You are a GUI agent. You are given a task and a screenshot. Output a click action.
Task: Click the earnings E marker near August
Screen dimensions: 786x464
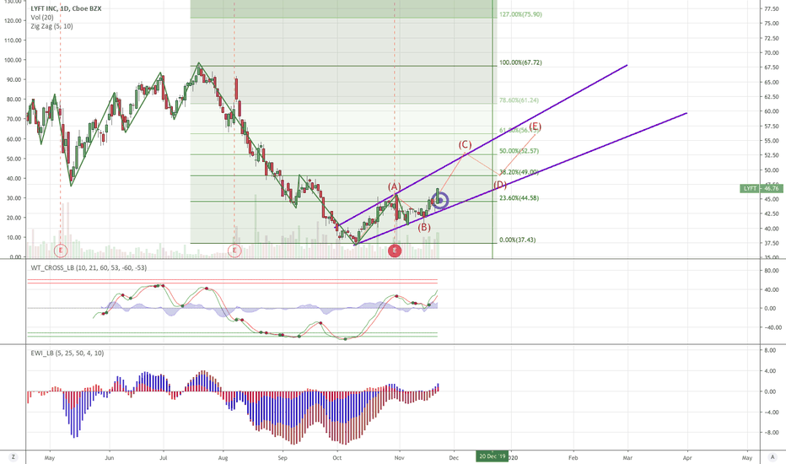[234, 251]
